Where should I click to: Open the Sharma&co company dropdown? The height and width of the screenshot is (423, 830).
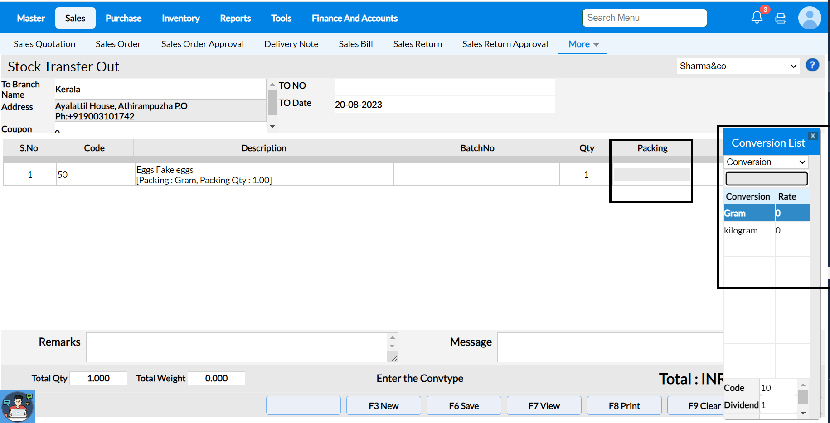(x=738, y=66)
